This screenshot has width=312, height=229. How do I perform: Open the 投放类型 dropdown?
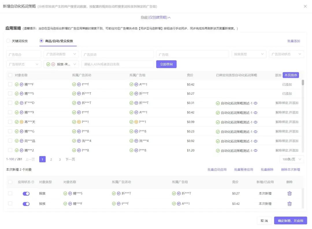pos(249,54)
